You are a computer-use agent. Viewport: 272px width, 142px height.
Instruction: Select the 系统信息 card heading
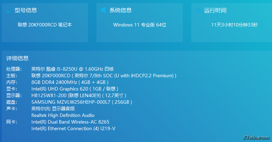[121, 10]
